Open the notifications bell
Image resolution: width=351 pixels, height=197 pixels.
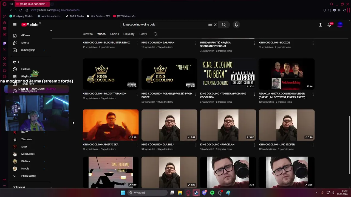pyautogui.click(x=330, y=25)
